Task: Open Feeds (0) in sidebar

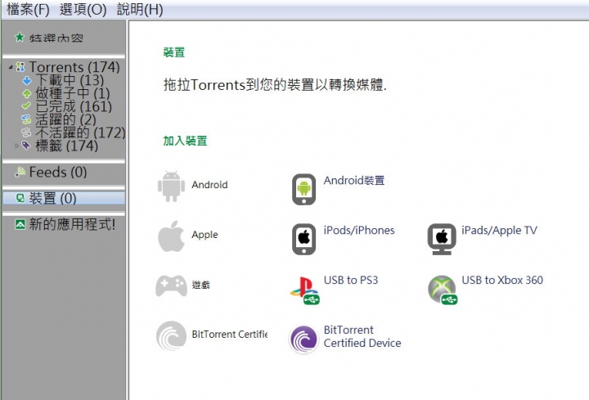Action: coord(58,172)
